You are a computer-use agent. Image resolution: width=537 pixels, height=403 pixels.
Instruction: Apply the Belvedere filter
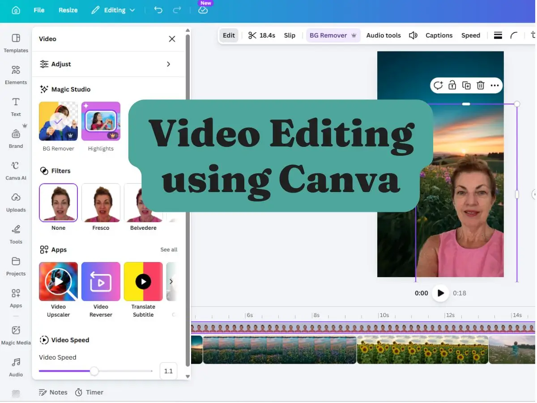143,202
